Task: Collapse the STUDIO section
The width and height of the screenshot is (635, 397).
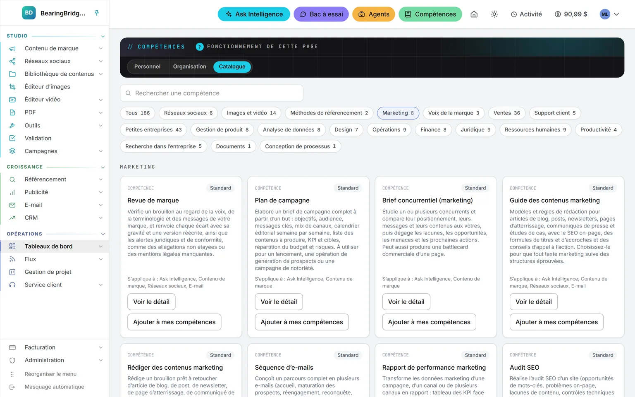Action: coord(103,36)
